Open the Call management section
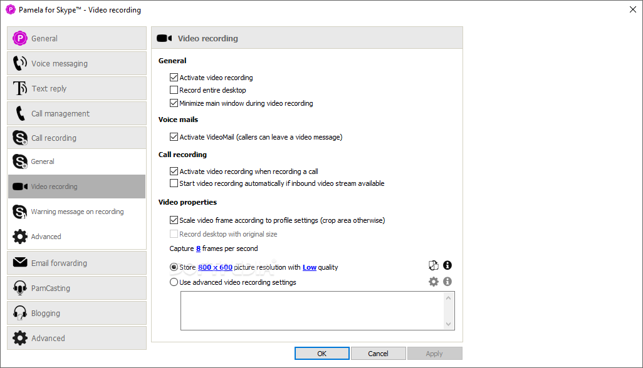This screenshot has width=643, height=368. point(76,113)
